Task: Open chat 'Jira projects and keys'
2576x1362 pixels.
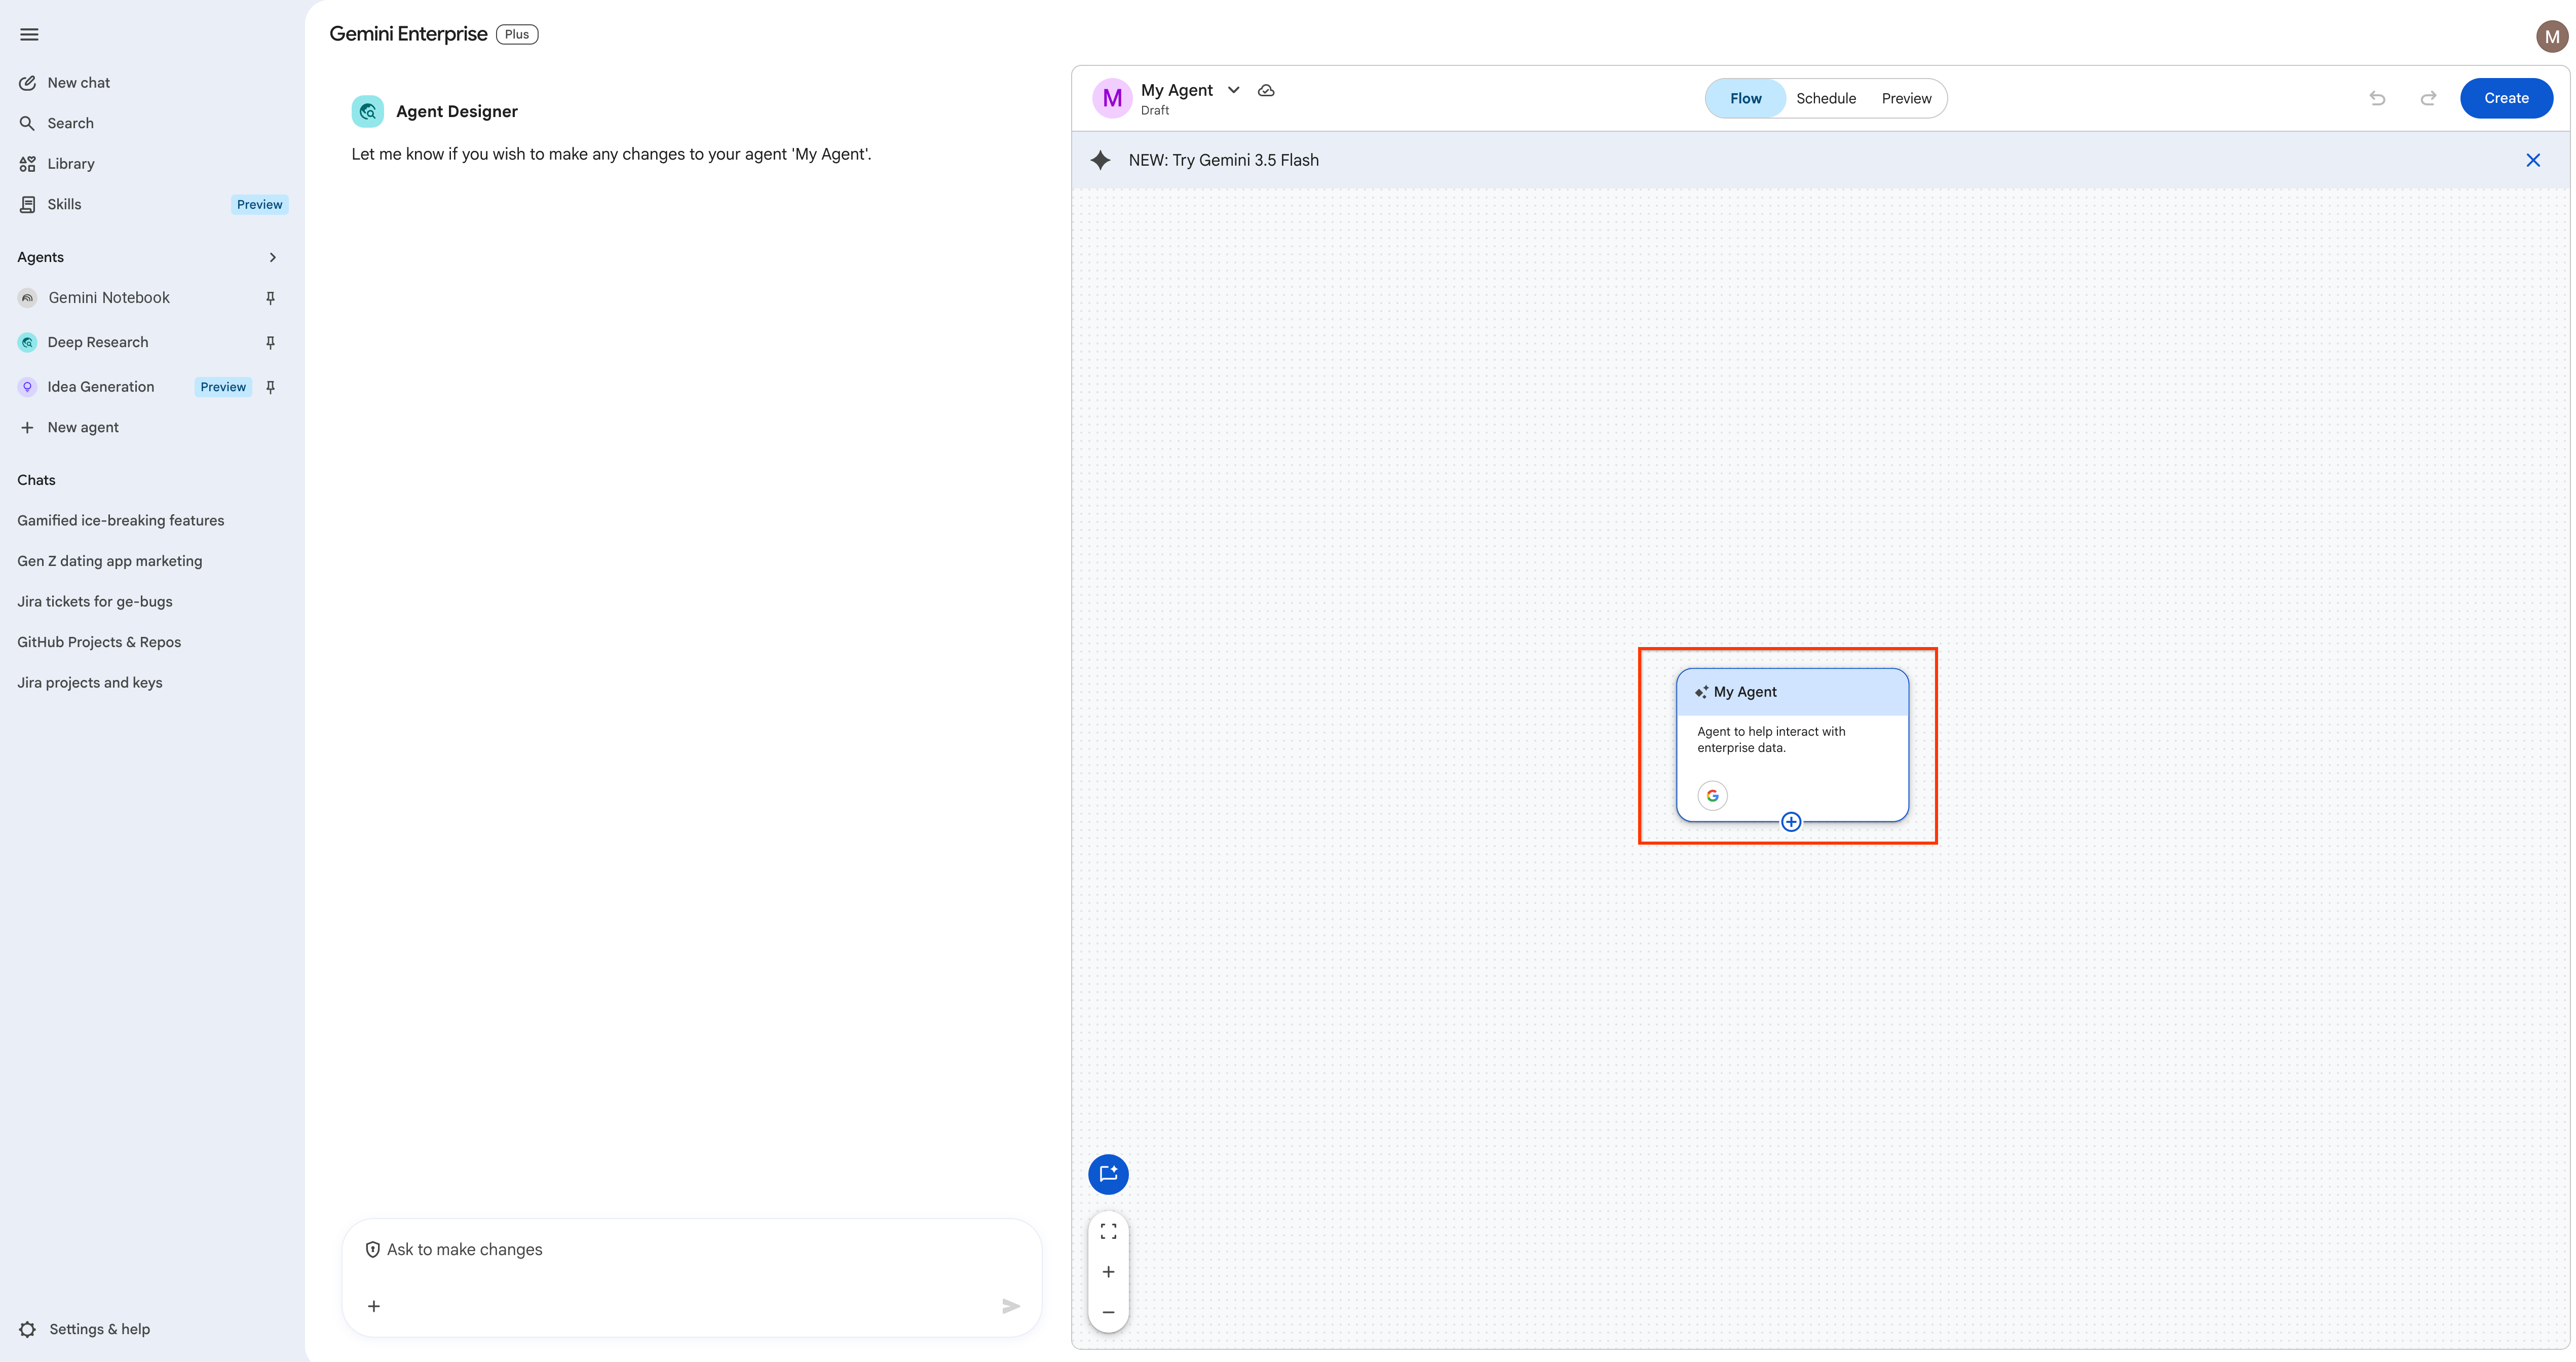Action: 90,682
